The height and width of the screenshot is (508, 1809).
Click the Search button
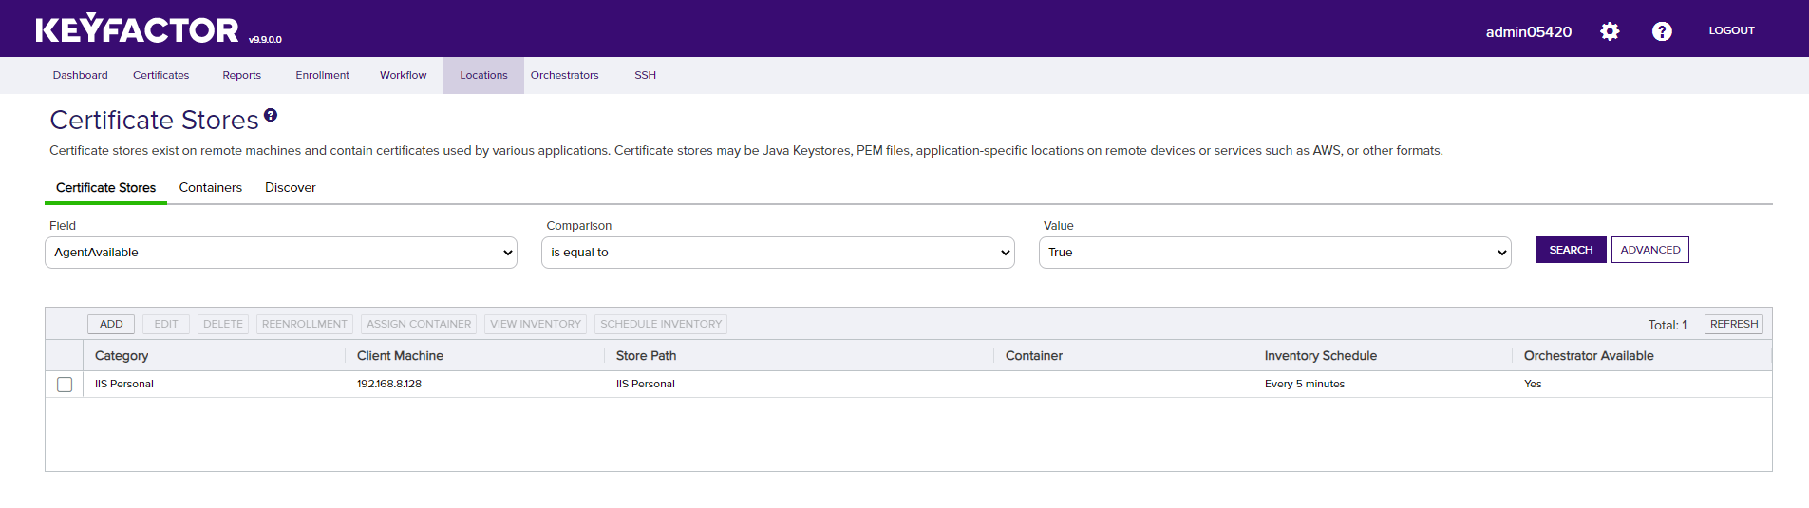1571,250
